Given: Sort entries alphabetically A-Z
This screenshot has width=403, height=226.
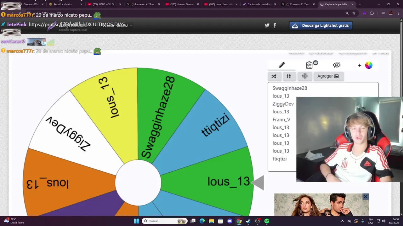Looking at the screenshot, I should point(289,76).
